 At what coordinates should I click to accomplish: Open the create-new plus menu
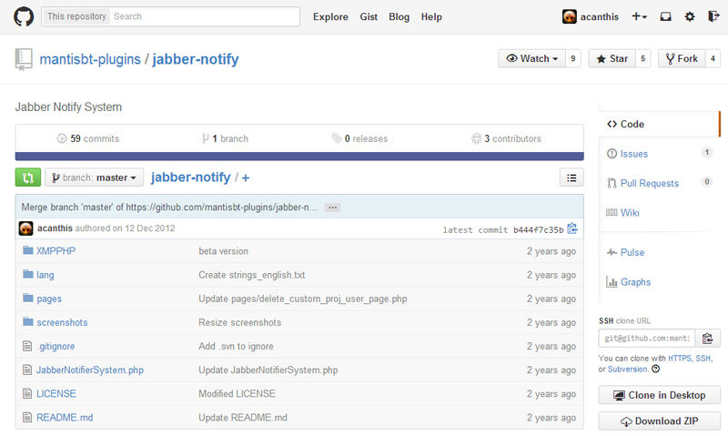pyautogui.click(x=639, y=16)
